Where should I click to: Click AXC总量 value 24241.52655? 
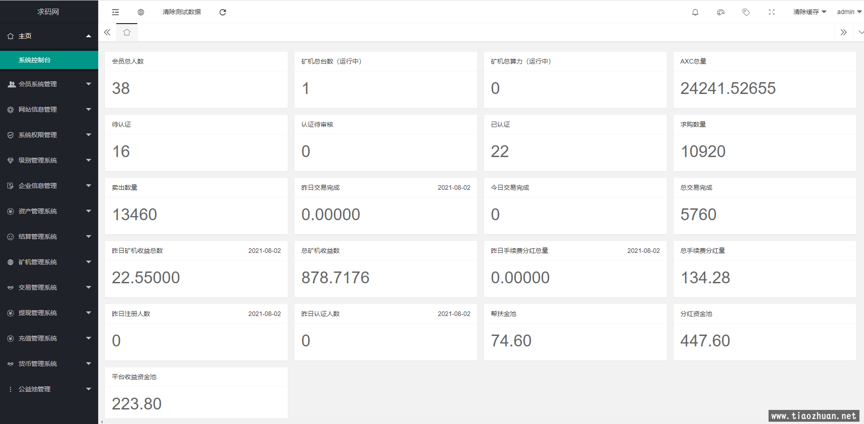[728, 88]
